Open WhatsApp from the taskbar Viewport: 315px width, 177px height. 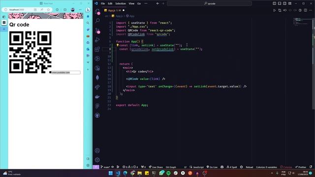(161, 173)
